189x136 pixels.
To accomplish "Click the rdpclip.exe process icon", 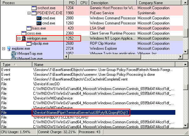I will [29, 43].
